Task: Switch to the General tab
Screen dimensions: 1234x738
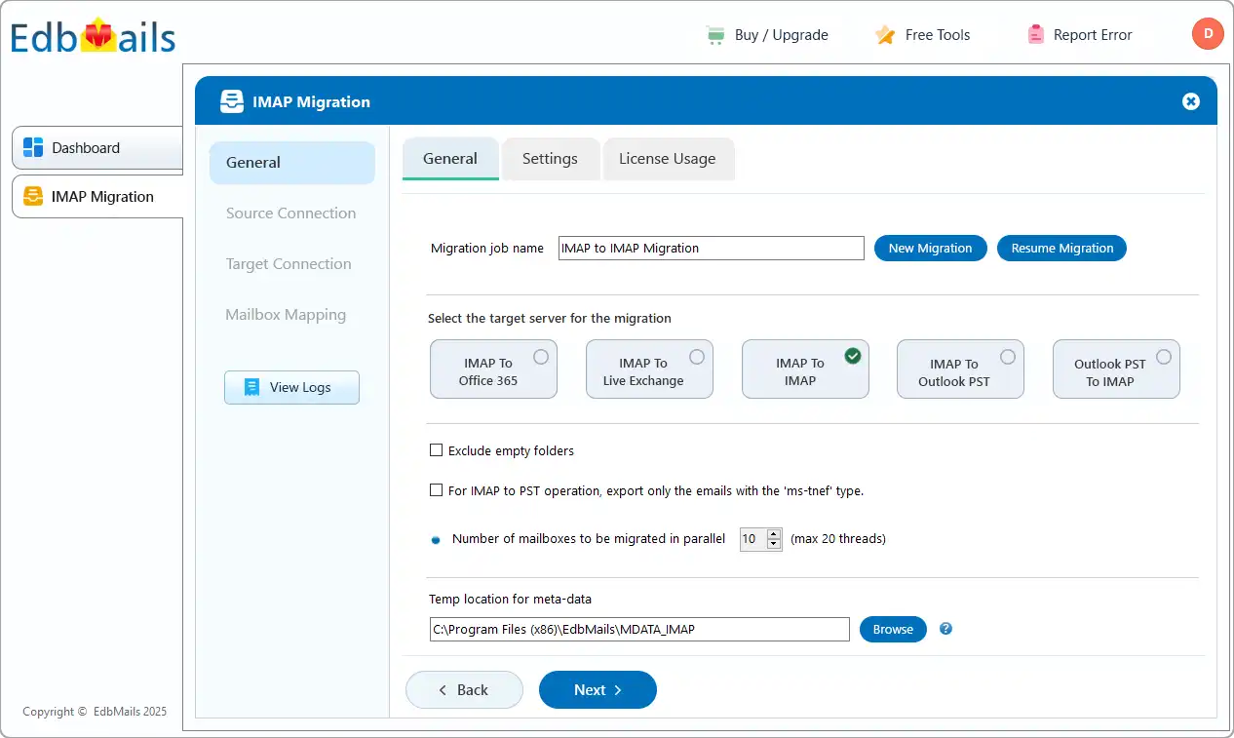Action: 450,159
